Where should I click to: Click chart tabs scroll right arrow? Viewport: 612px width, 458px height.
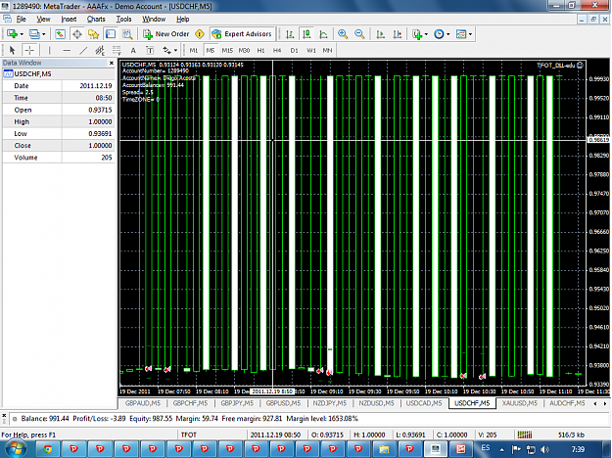click(605, 403)
